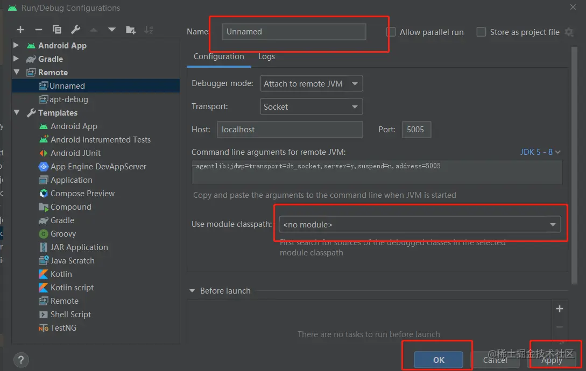Screen dimensions: 586x371
Task: Collapse the Templates group
Action: (17, 112)
